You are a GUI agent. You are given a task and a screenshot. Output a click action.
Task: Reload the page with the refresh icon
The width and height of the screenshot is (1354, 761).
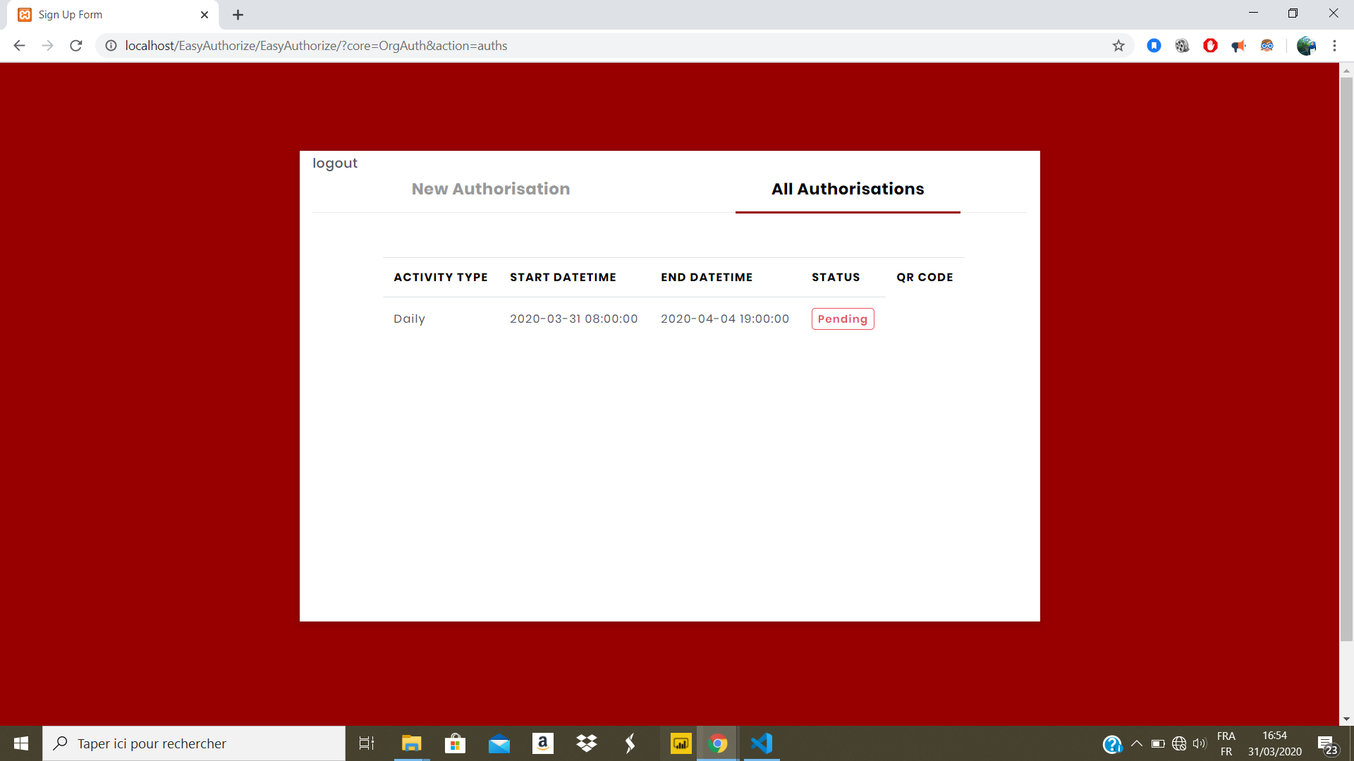(x=76, y=46)
